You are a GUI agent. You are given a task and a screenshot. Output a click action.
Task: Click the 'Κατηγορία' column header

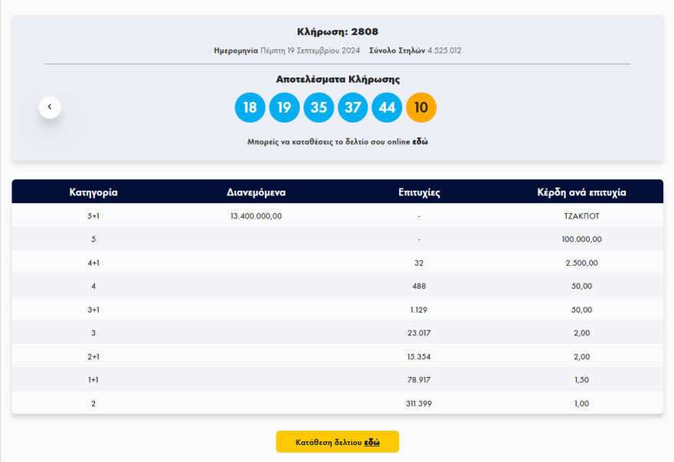point(93,192)
